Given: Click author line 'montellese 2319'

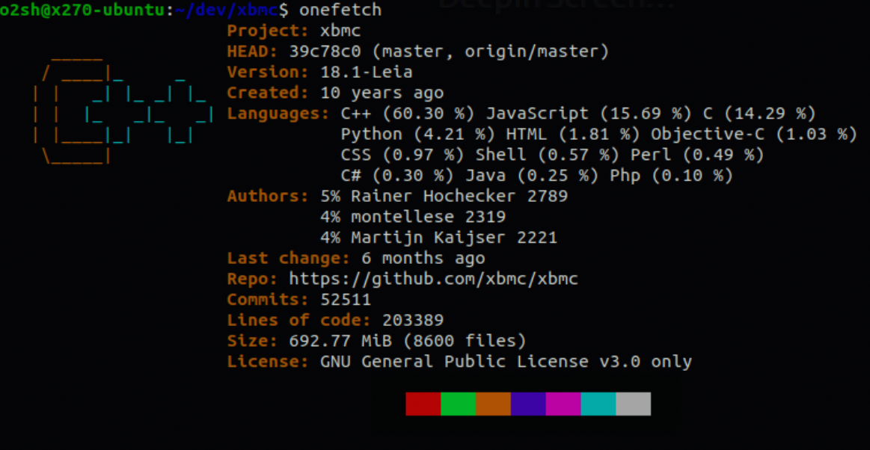Looking at the screenshot, I should 429,218.
